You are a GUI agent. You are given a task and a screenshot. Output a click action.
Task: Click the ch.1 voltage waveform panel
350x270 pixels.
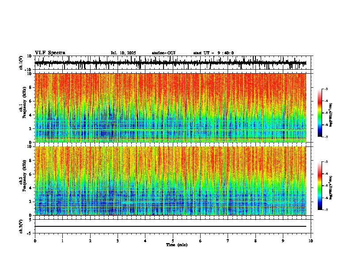[x=174, y=63]
